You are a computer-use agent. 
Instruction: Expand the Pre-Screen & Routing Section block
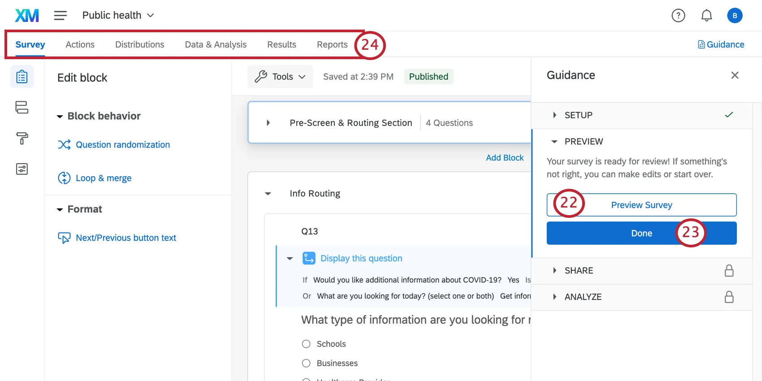click(x=268, y=123)
